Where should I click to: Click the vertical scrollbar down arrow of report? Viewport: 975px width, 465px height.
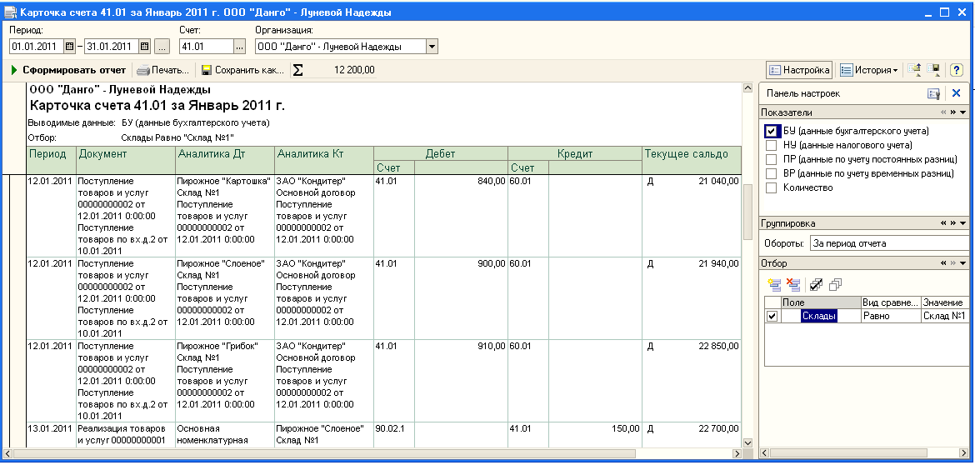[747, 443]
